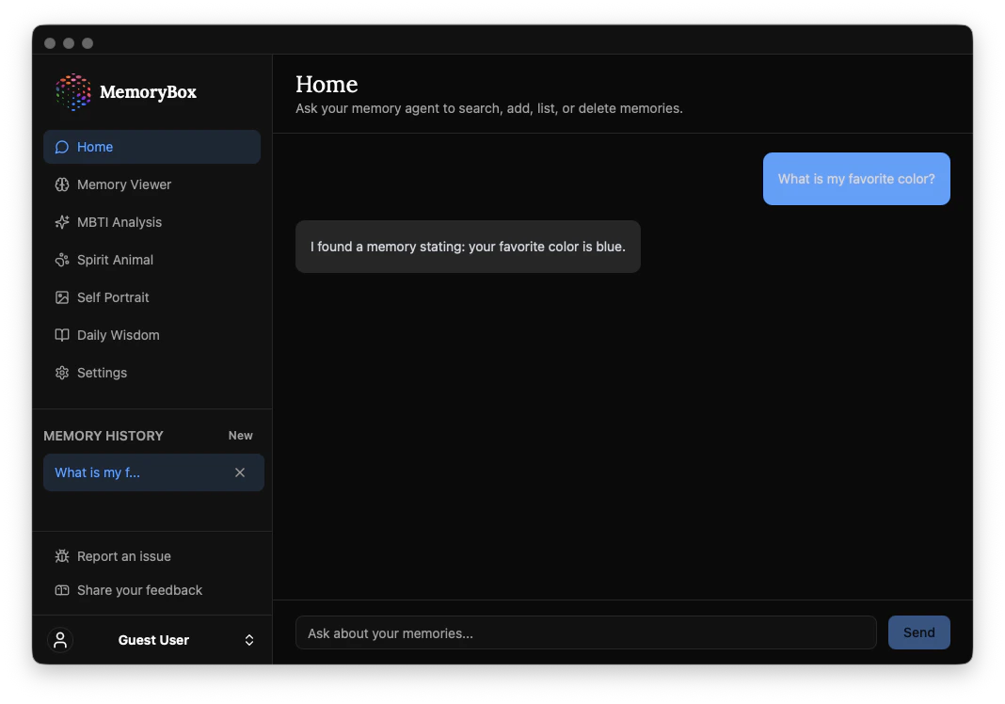This screenshot has width=1005, height=704.
Task: Switch to the Memory Viewer section
Action: (123, 184)
